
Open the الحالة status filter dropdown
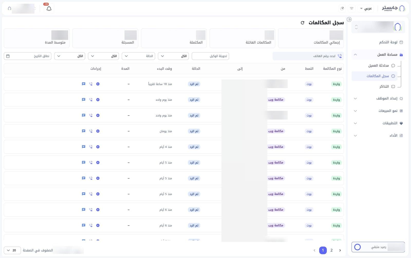[138, 56]
